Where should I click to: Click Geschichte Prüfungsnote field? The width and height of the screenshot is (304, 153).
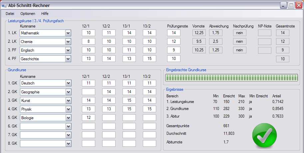174,59
